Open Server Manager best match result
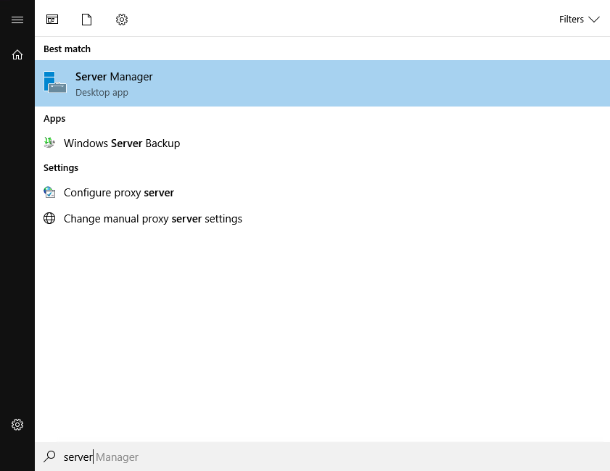This screenshot has width=610, height=471. tap(322, 83)
